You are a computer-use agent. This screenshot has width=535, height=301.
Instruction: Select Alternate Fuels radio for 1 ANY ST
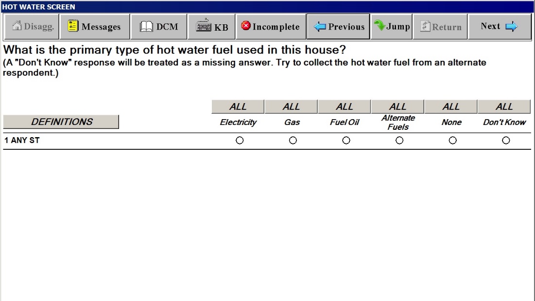(x=399, y=141)
